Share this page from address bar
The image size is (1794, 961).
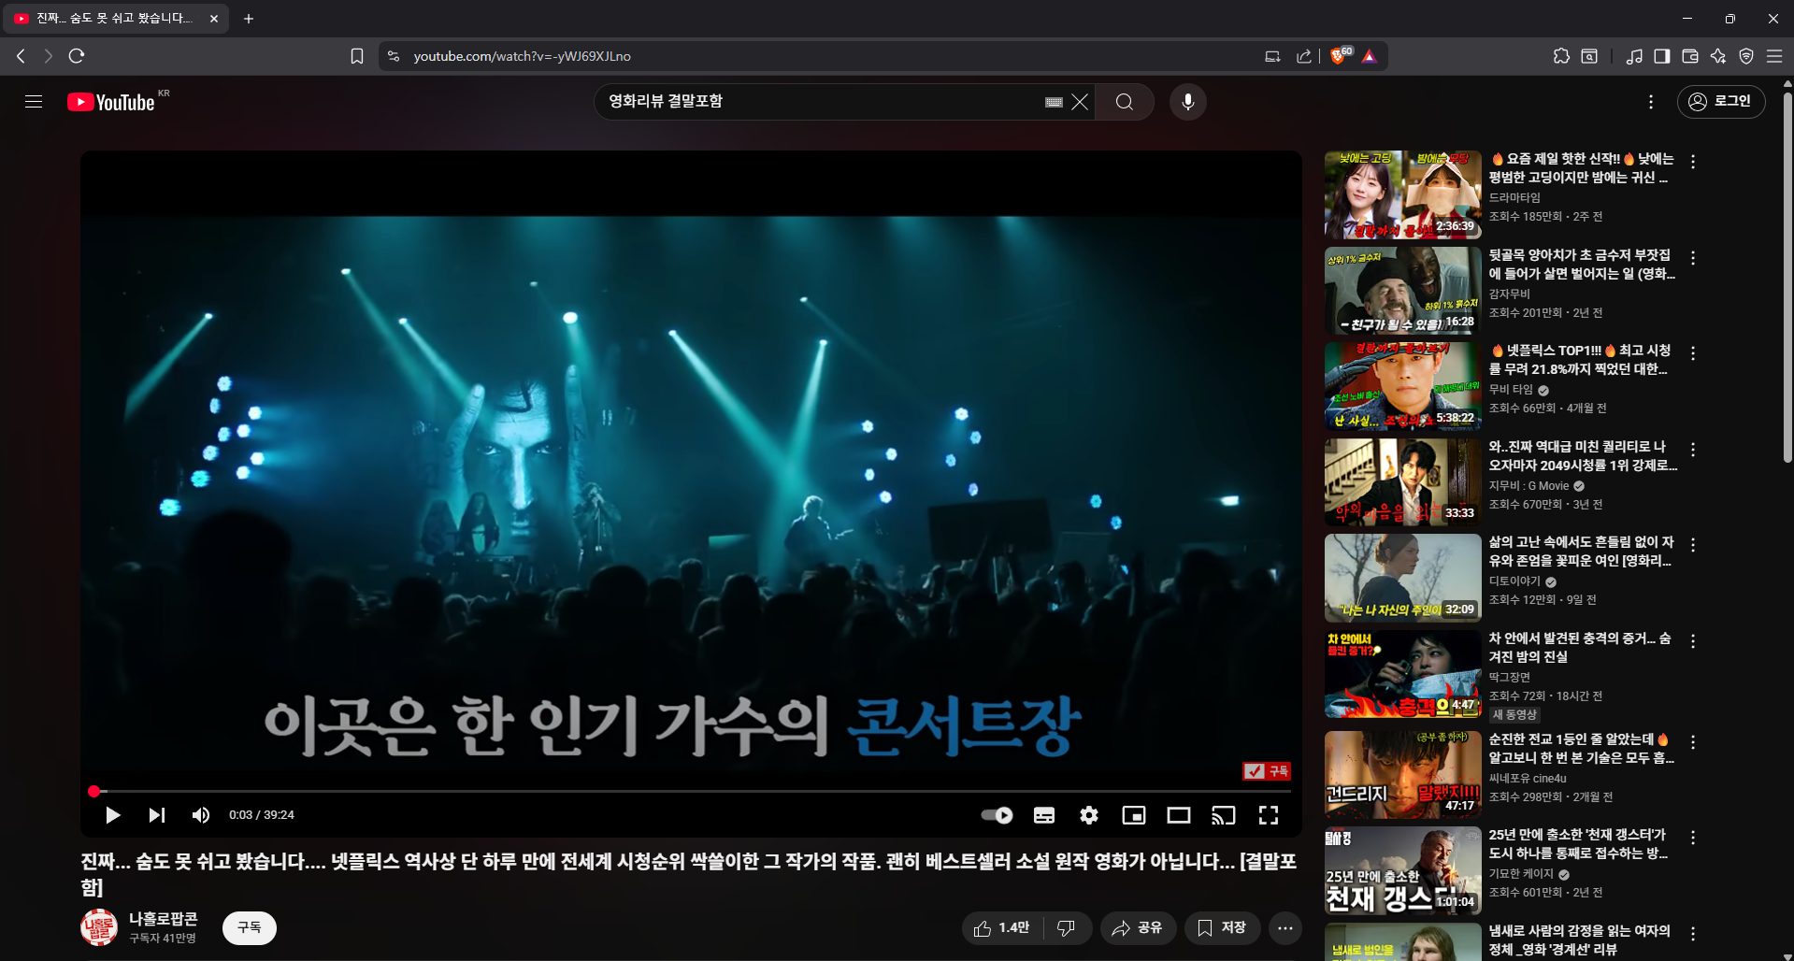click(1304, 56)
